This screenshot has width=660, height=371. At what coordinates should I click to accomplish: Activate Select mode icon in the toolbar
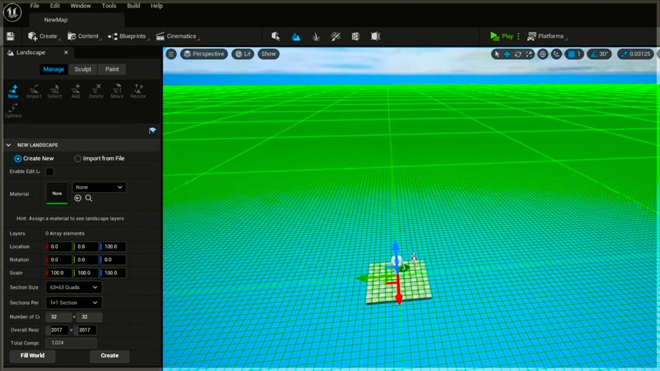point(276,36)
